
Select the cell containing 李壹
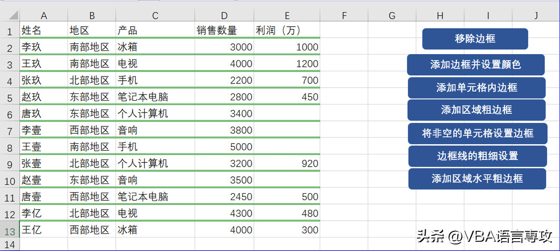(43, 130)
